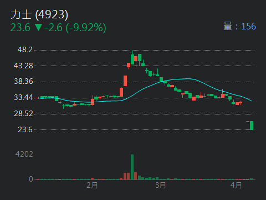Click the 23.6 price axis label

(x=25, y=129)
